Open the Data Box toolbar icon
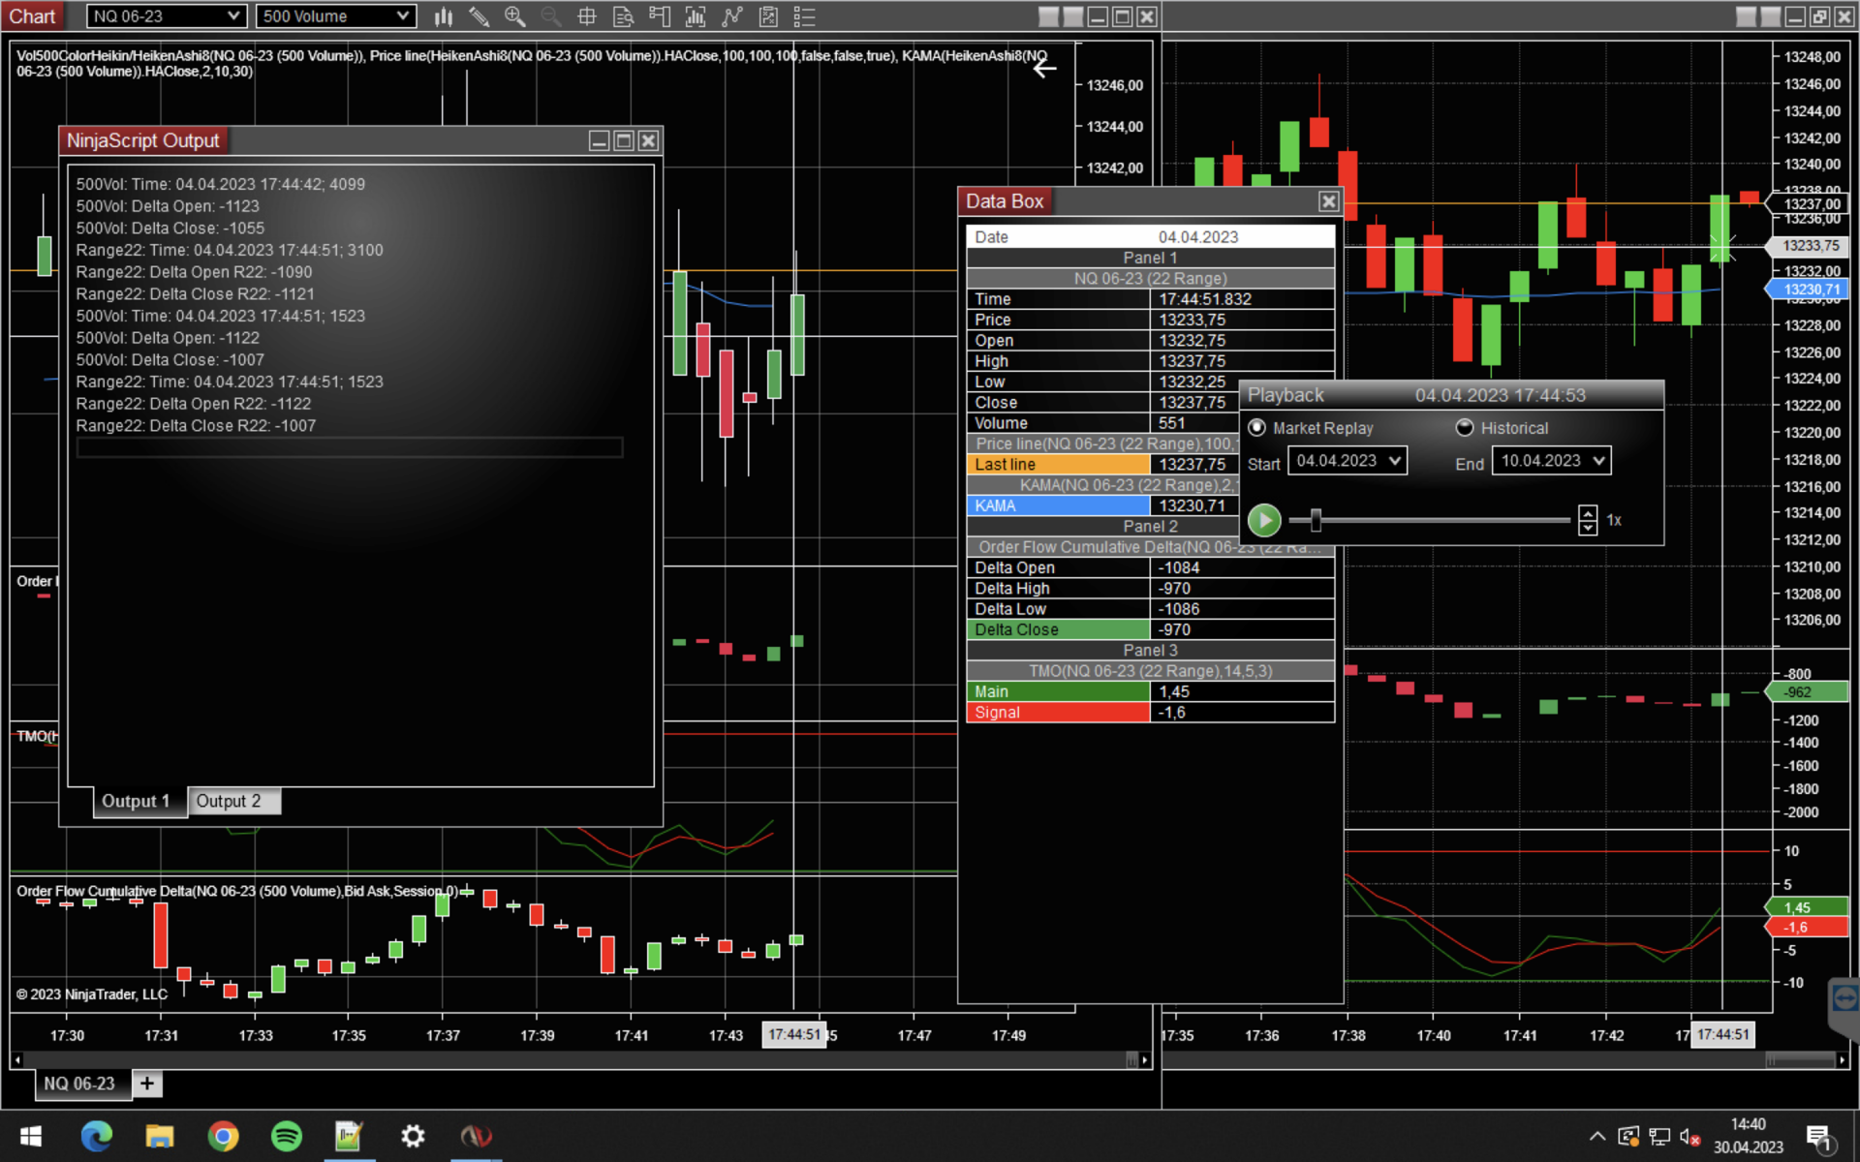 [624, 16]
